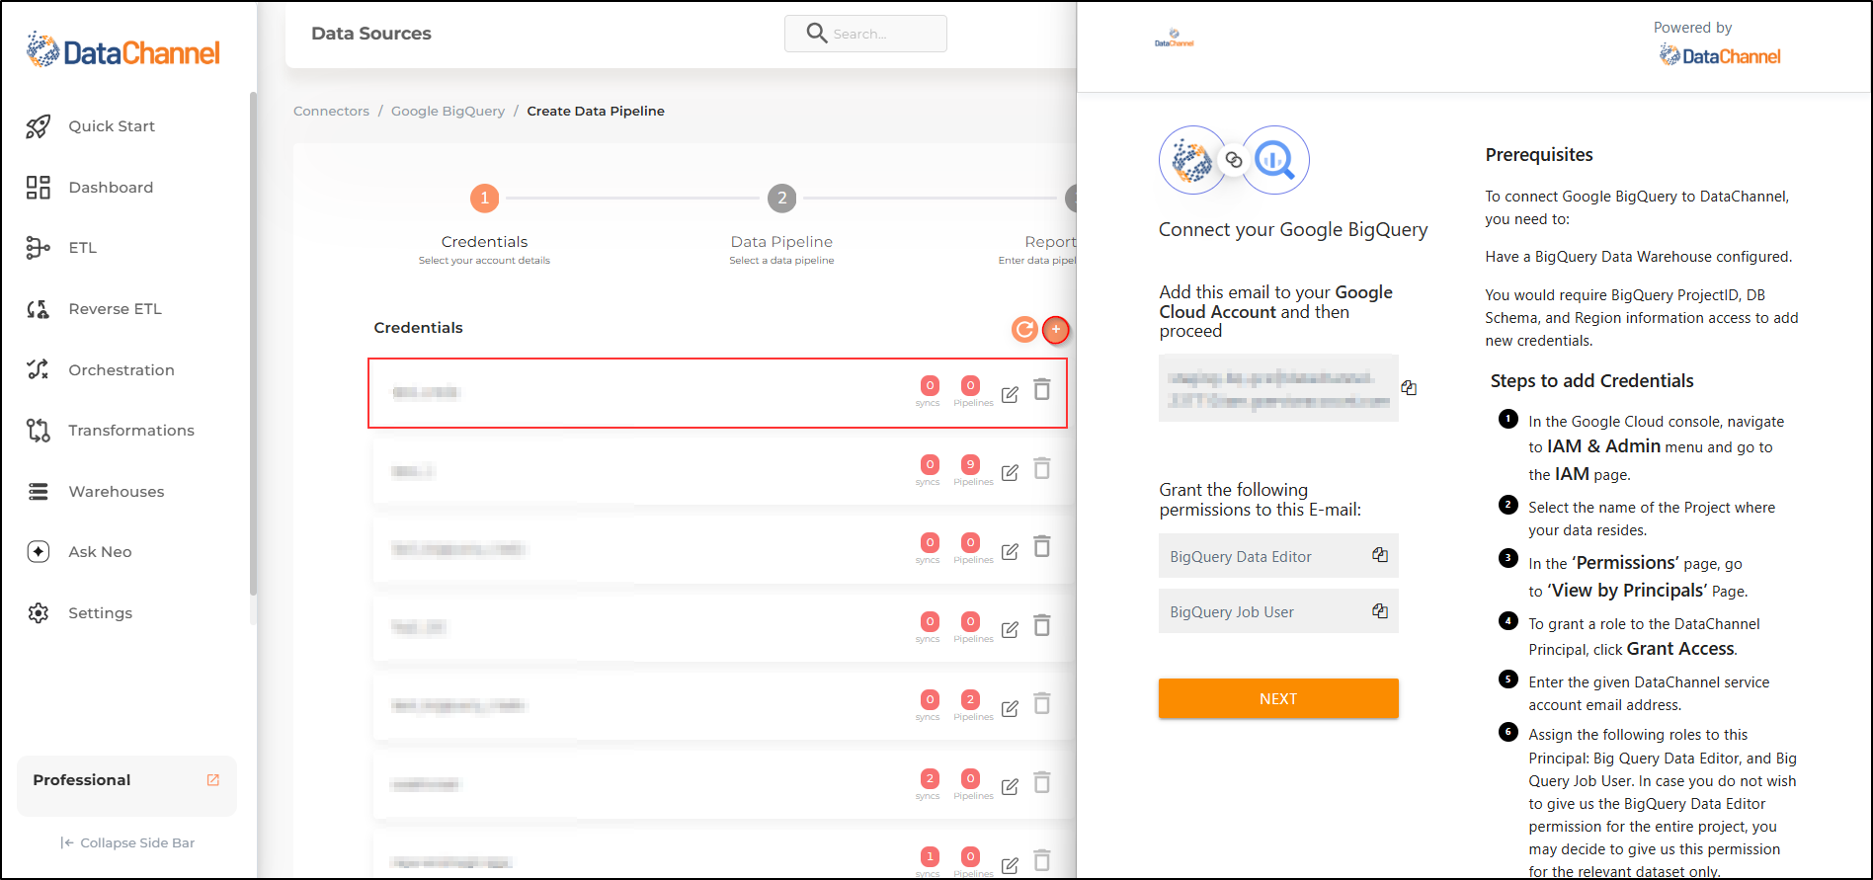The image size is (1873, 880).
Task: Click the BigQuery Job User field
Action: pyautogui.click(x=1278, y=611)
